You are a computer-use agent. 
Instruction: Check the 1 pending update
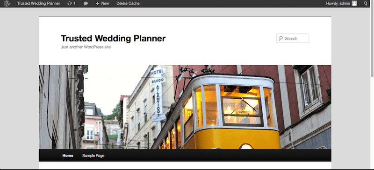tap(72, 3)
